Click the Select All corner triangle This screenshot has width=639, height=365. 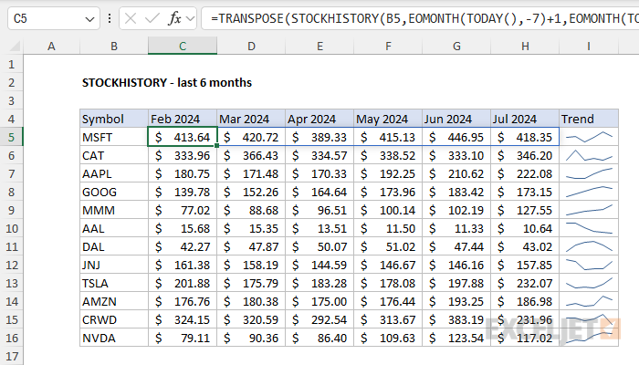tap(15, 46)
